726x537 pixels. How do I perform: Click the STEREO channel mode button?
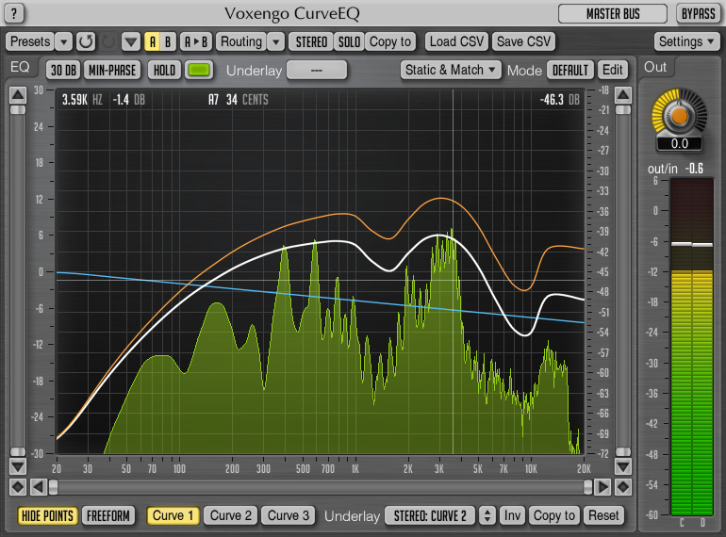[311, 41]
